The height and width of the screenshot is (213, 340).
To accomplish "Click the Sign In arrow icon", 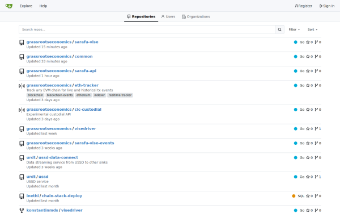I will pos(321,6).
